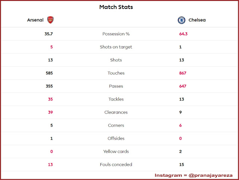Screen dimensions: 239x180
Task: Click the Fouls conceded row label
Action: (x=116, y=164)
